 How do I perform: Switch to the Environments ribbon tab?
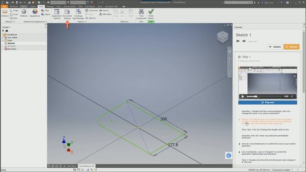pyautogui.click(x=69, y=6)
